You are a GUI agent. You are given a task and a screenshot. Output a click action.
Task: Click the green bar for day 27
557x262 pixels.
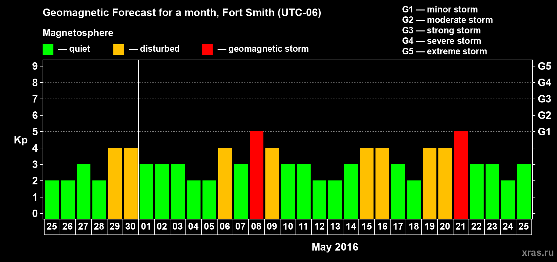coord(84,192)
